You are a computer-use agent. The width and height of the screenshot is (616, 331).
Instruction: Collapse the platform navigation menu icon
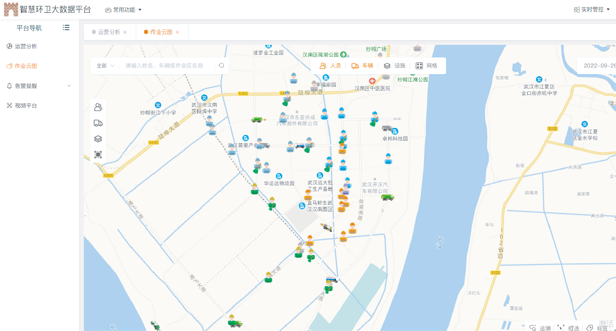(x=66, y=28)
